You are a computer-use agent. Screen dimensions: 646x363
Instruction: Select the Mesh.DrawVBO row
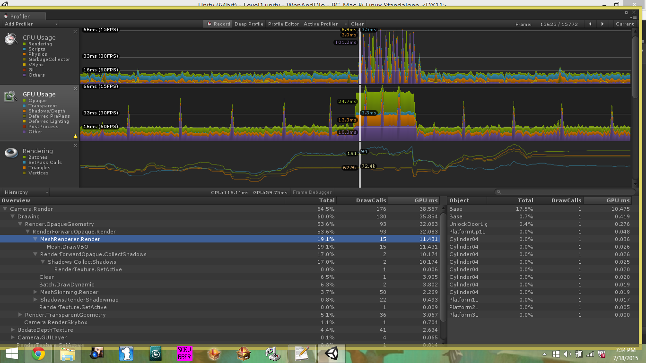click(x=220, y=247)
